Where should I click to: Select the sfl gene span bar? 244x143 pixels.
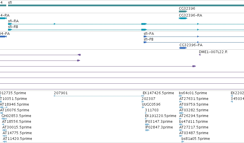tap(126, 5)
